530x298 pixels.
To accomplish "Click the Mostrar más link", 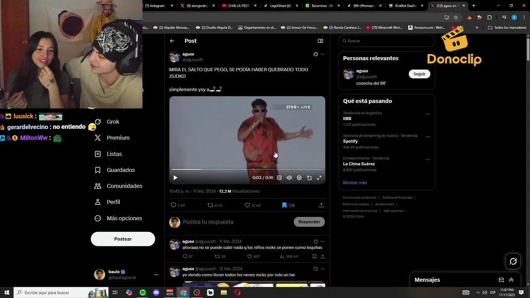I will tap(355, 183).
